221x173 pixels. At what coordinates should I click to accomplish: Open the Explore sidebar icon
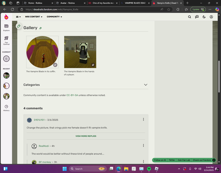pos(6,27)
